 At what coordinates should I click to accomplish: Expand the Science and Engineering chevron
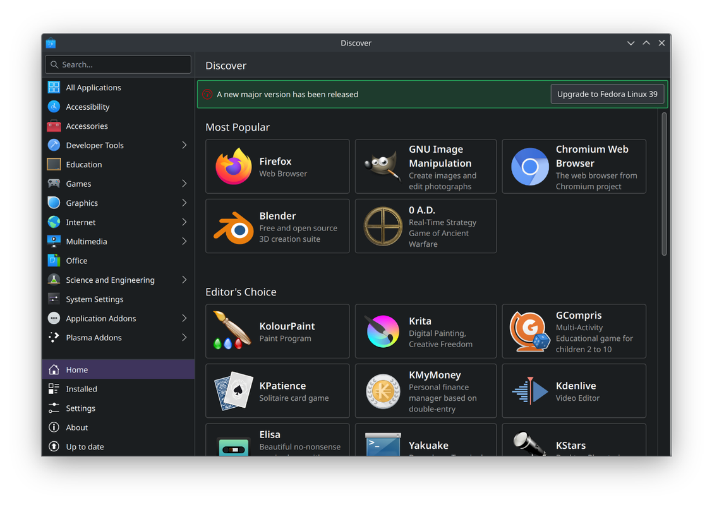tap(184, 280)
